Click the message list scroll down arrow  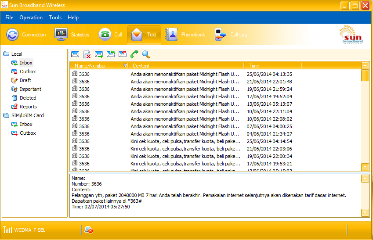(365, 167)
